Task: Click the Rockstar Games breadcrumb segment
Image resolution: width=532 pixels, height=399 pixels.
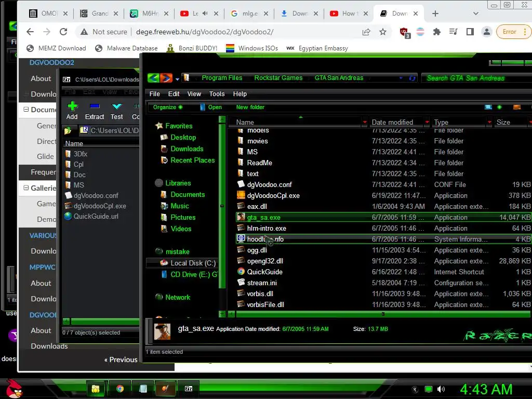Action: tap(278, 78)
